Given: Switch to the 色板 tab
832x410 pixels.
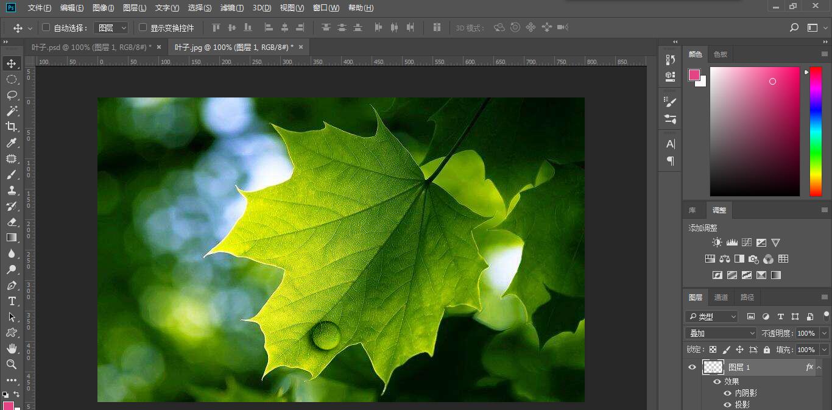Looking at the screenshot, I should coord(721,54).
